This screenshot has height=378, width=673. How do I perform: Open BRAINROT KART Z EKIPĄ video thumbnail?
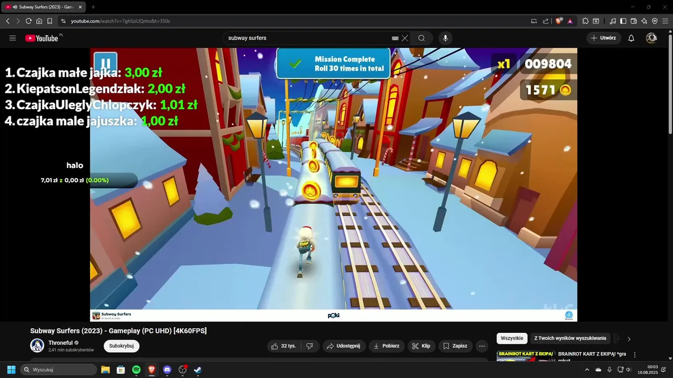pos(525,356)
